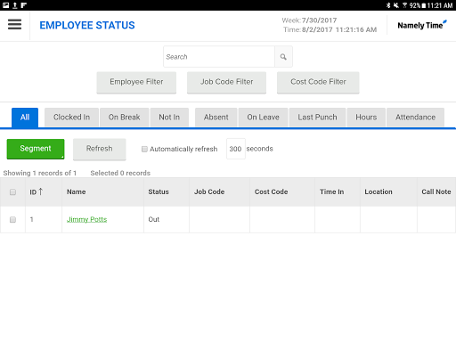
Task: Click the Time 8/2/2017 11:21:16 AM text
Action: click(330, 29)
